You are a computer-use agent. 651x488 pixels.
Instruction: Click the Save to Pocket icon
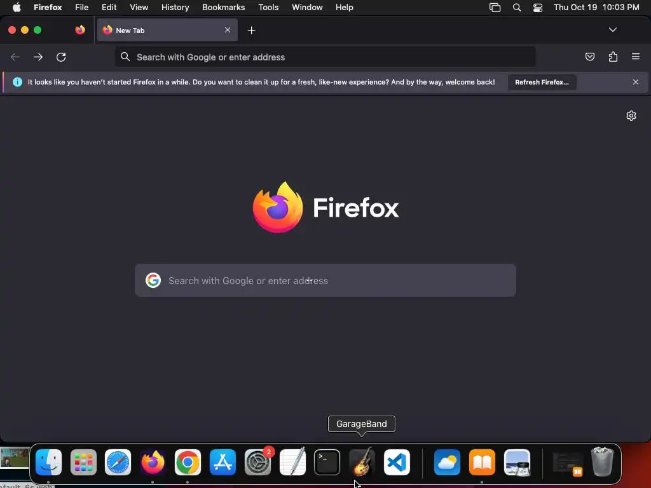point(589,57)
